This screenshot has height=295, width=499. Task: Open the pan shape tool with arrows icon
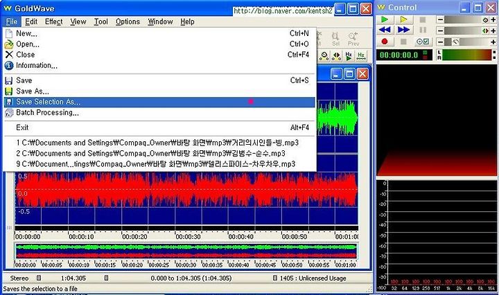click(x=336, y=56)
